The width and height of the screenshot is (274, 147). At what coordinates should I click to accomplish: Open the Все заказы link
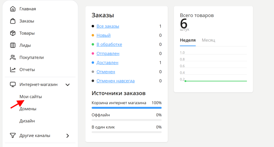pyautogui.click(x=108, y=26)
